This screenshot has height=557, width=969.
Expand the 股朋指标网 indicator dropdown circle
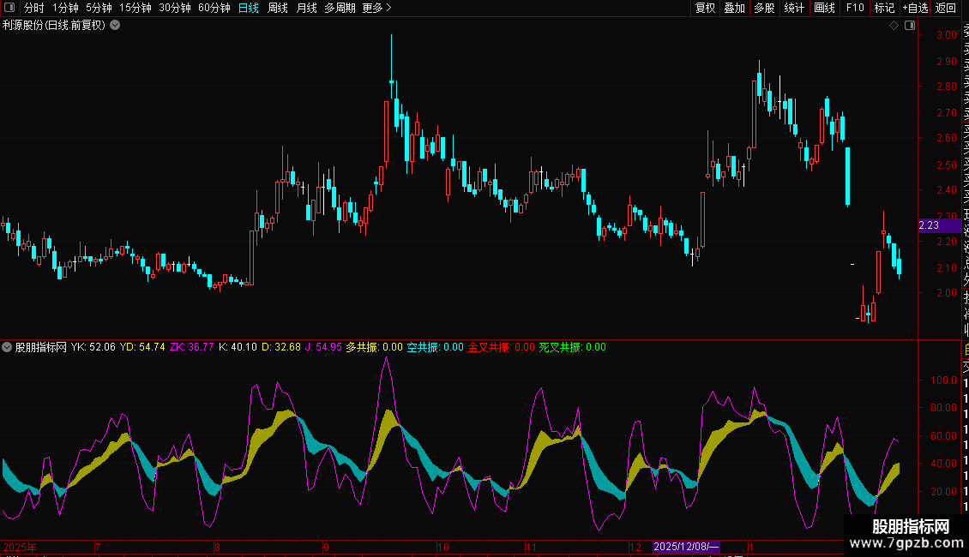(x=7, y=347)
